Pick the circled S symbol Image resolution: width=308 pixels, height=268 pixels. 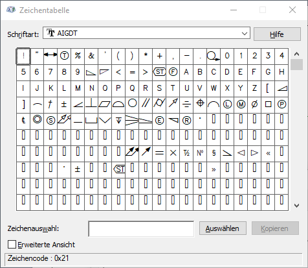[x=50, y=121]
